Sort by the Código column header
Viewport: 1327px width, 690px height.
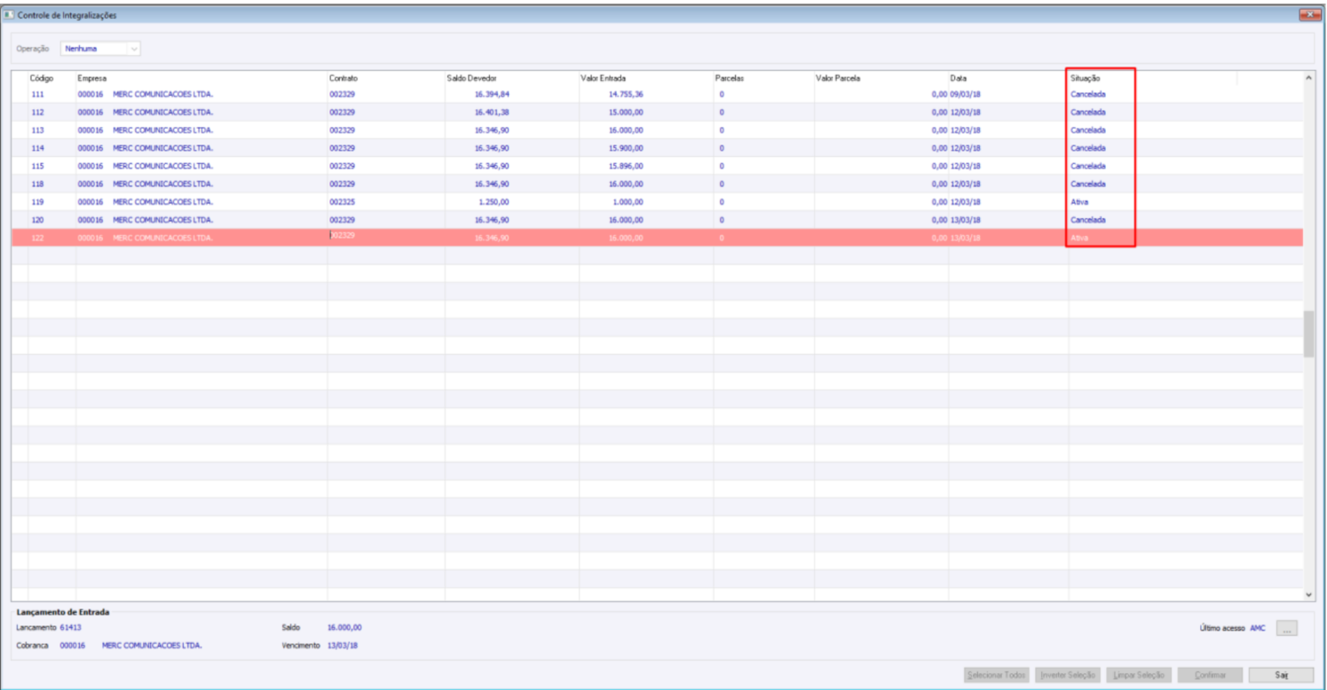(42, 78)
